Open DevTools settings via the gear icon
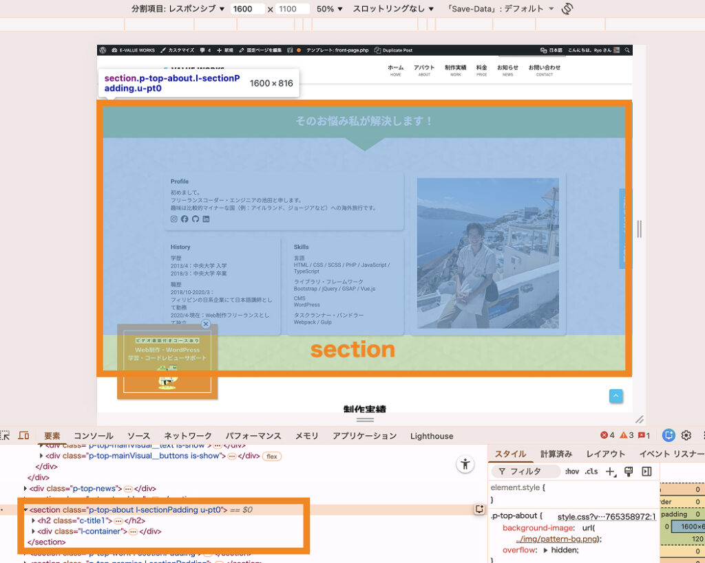Viewport: 705px width, 563px height. point(686,435)
